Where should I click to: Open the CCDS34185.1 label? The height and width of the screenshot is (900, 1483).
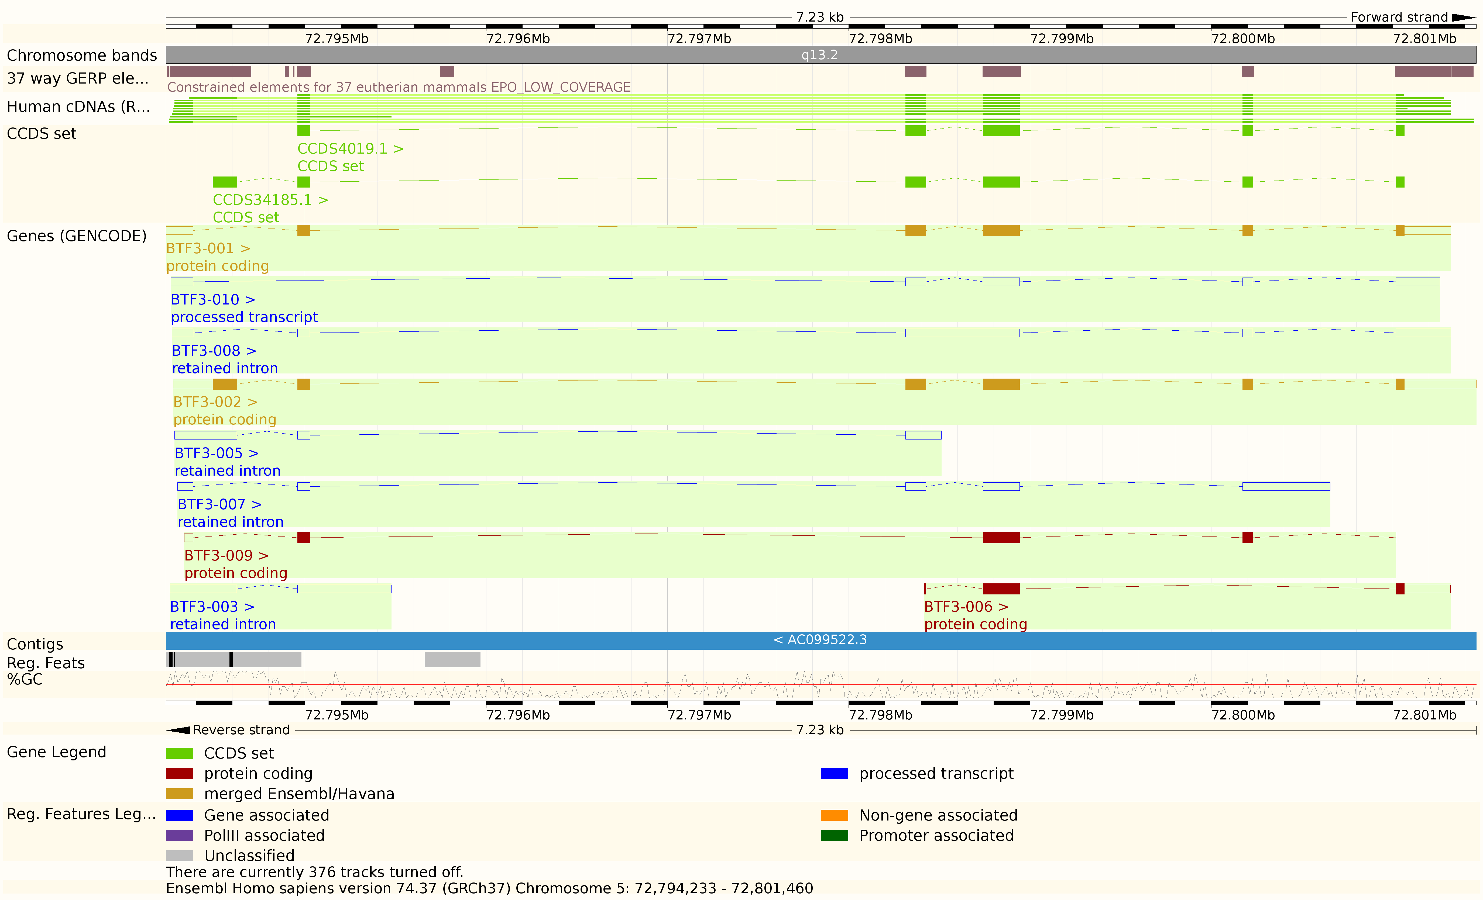(270, 200)
